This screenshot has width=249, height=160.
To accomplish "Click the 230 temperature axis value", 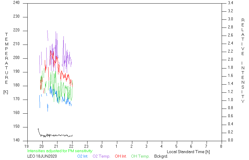I will click(16, 16).
